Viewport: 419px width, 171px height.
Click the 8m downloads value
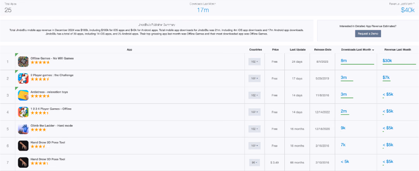[x=344, y=61]
